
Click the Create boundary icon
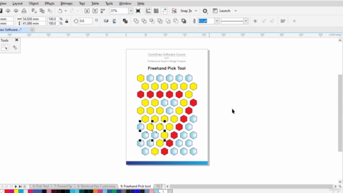[x=184, y=21]
